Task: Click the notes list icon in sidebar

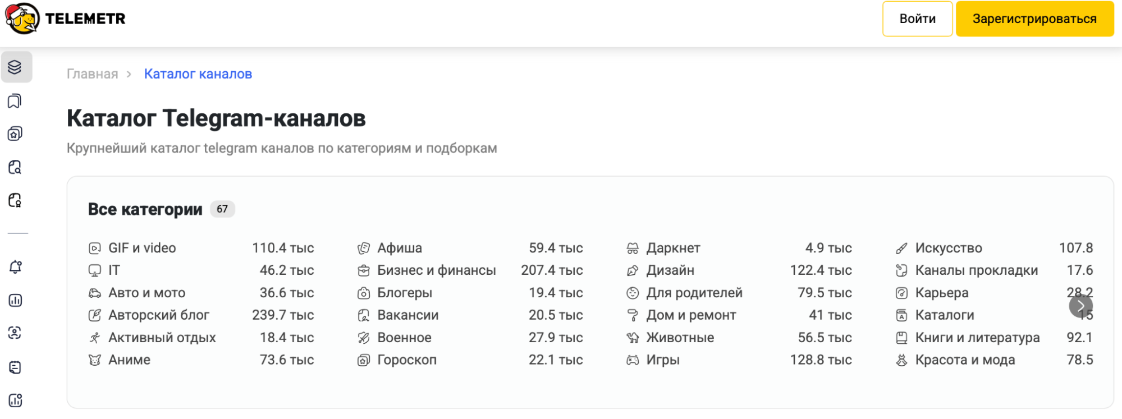Action: tap(16, 367)
